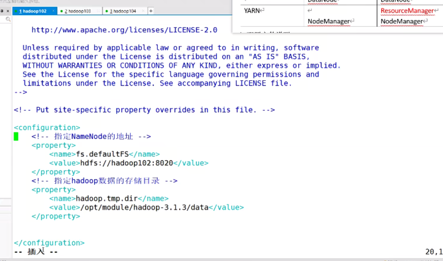Image resolution: width=443 pixels, height=261 pixels.
Task: Click the '-- 插入 --' insert mode indicator
Action: coord(36,252)
